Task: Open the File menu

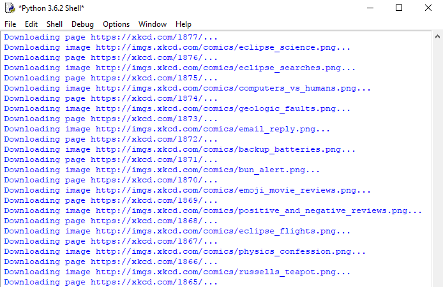Action: point(10,24)
